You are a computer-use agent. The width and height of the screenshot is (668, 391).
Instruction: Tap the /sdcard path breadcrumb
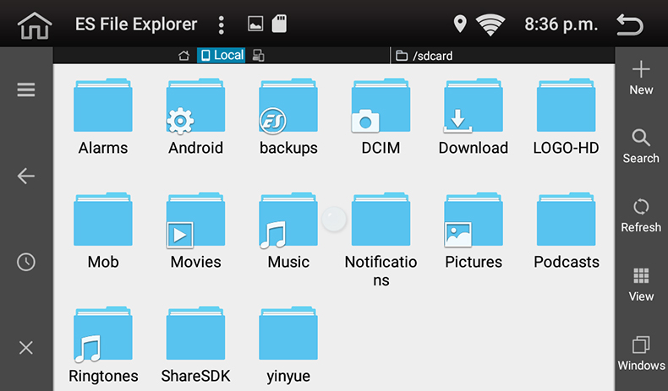tap(431, 57)
